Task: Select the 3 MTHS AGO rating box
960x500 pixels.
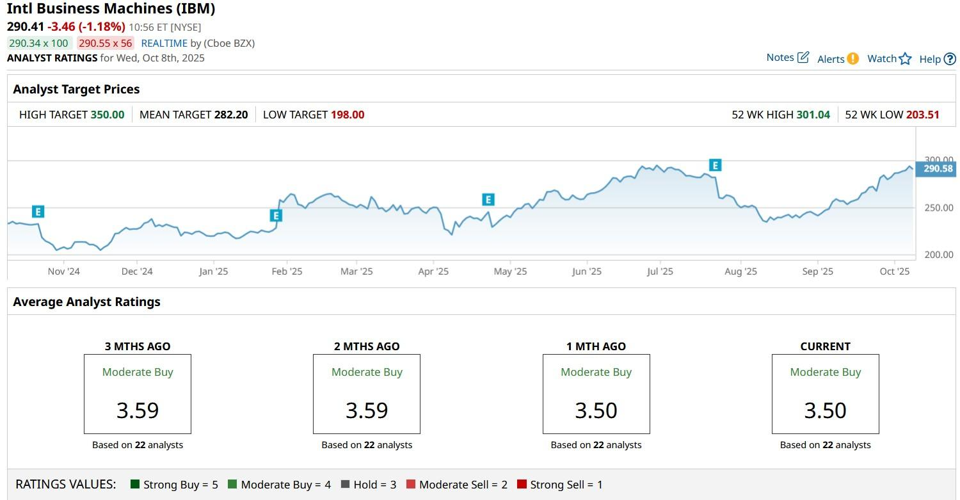Action: (138, 394)
